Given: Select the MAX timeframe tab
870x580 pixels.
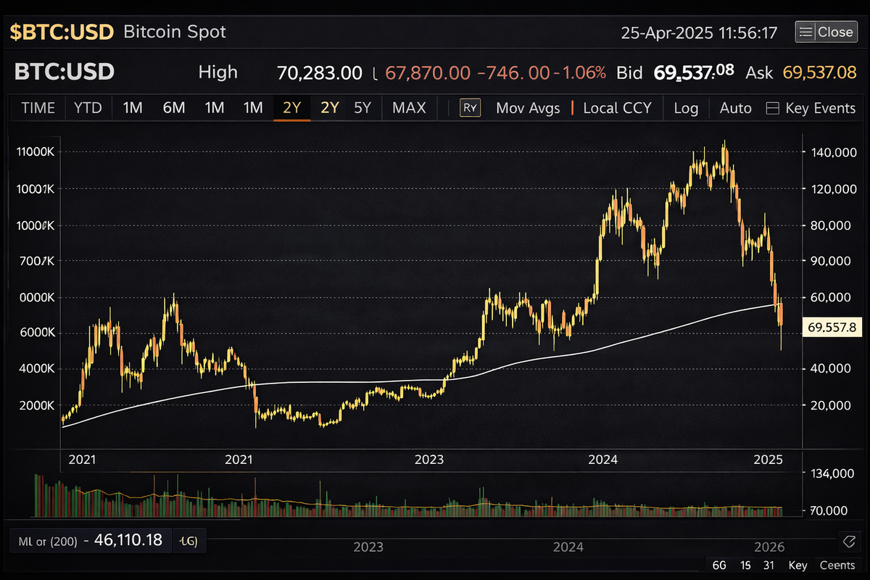Looking at the screenshot, I should [x=409, y=107].
